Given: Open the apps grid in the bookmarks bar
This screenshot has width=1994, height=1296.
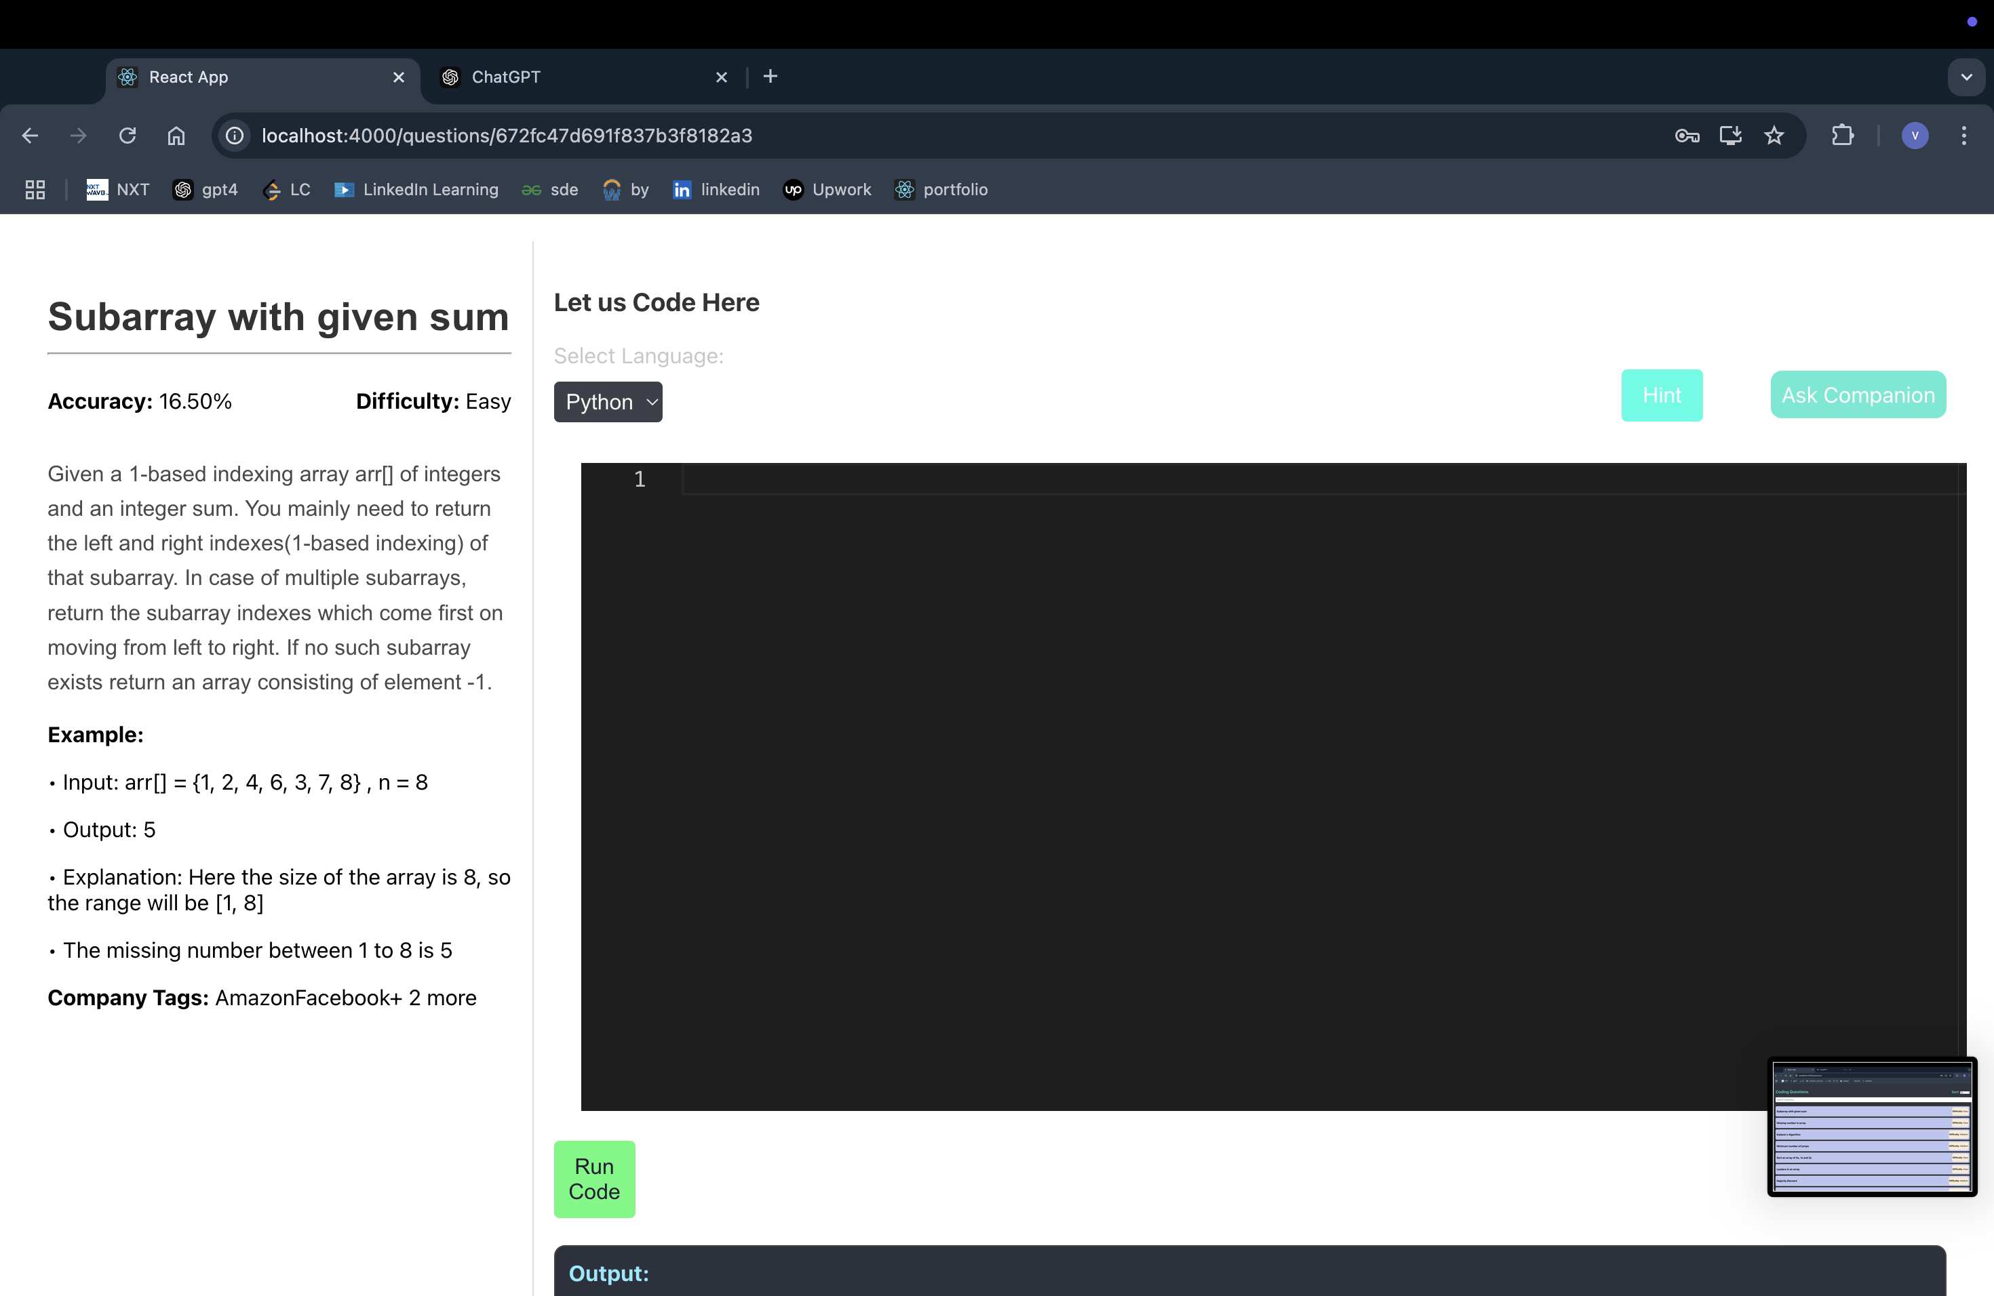Looking at the screenshot, I should click(35, 190).
